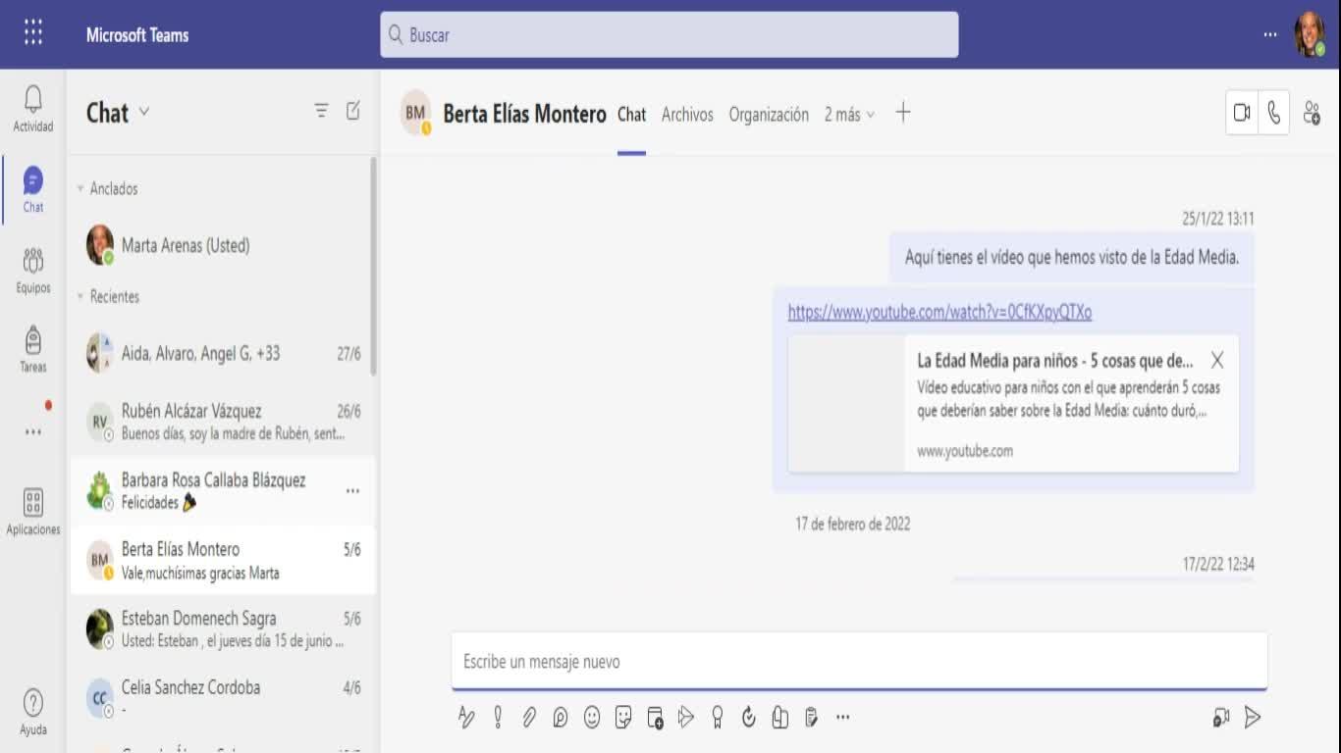Open settings and more ellipsis in the title bar
Image resolution: width=1341 pixels, height=753 pixels.
click(1270, 34)
